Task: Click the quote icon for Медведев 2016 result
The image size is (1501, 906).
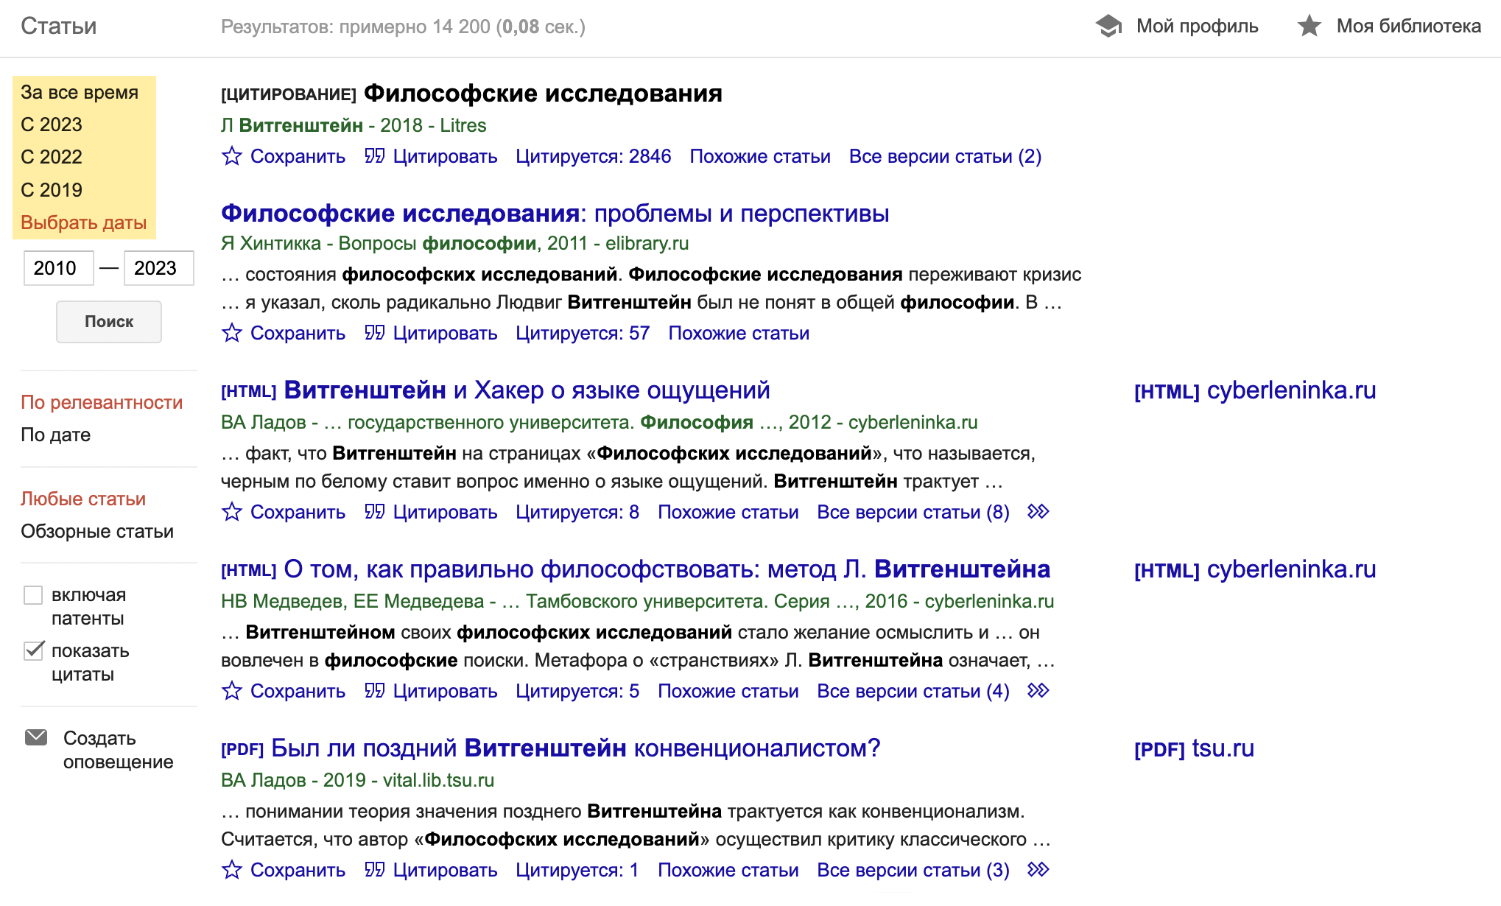Action: point(374,691)
